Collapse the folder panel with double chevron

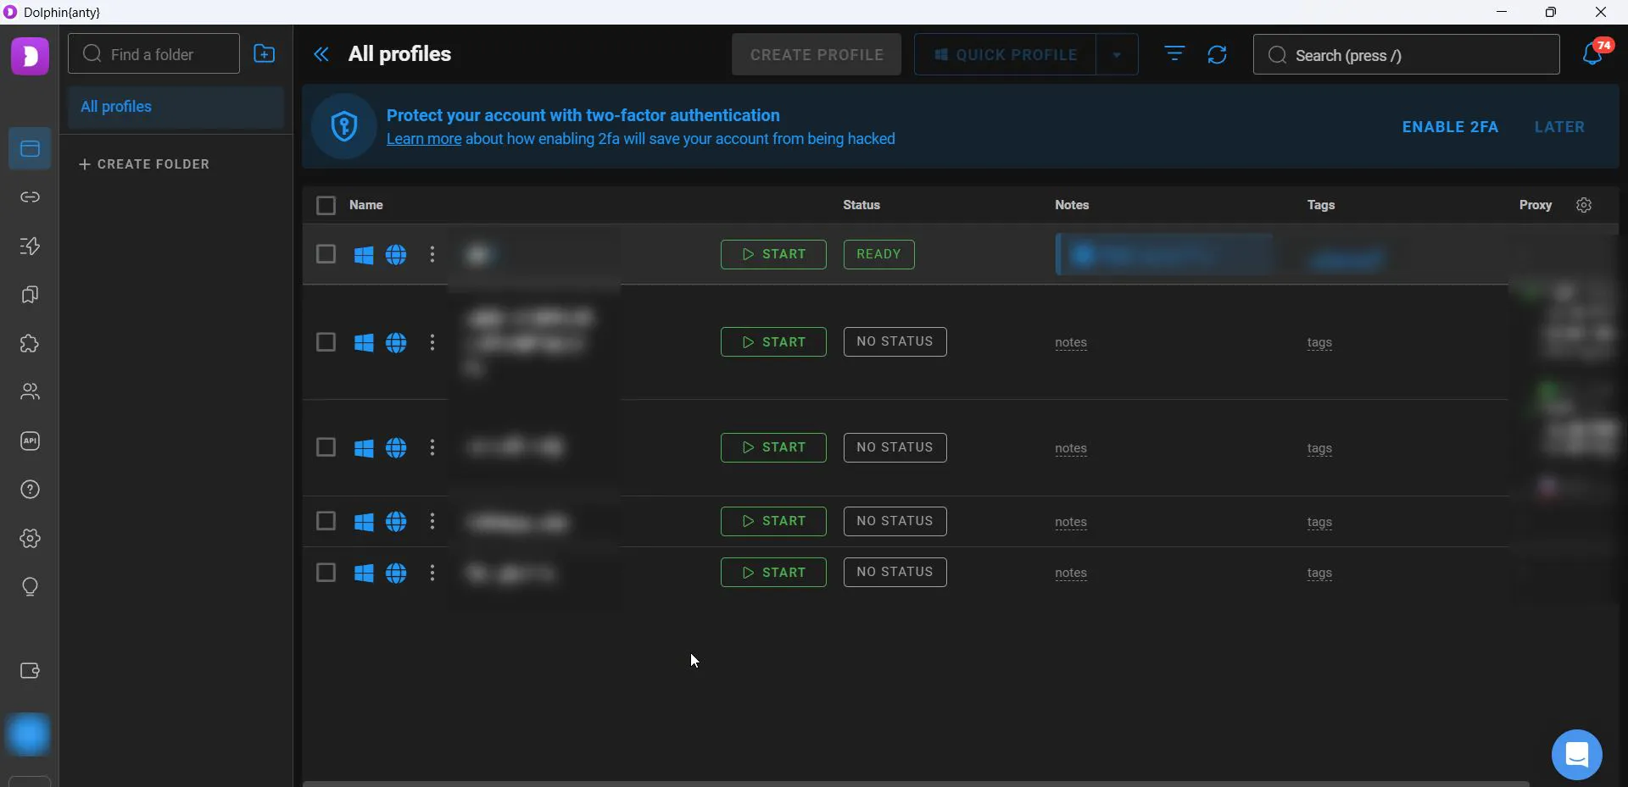321,55
